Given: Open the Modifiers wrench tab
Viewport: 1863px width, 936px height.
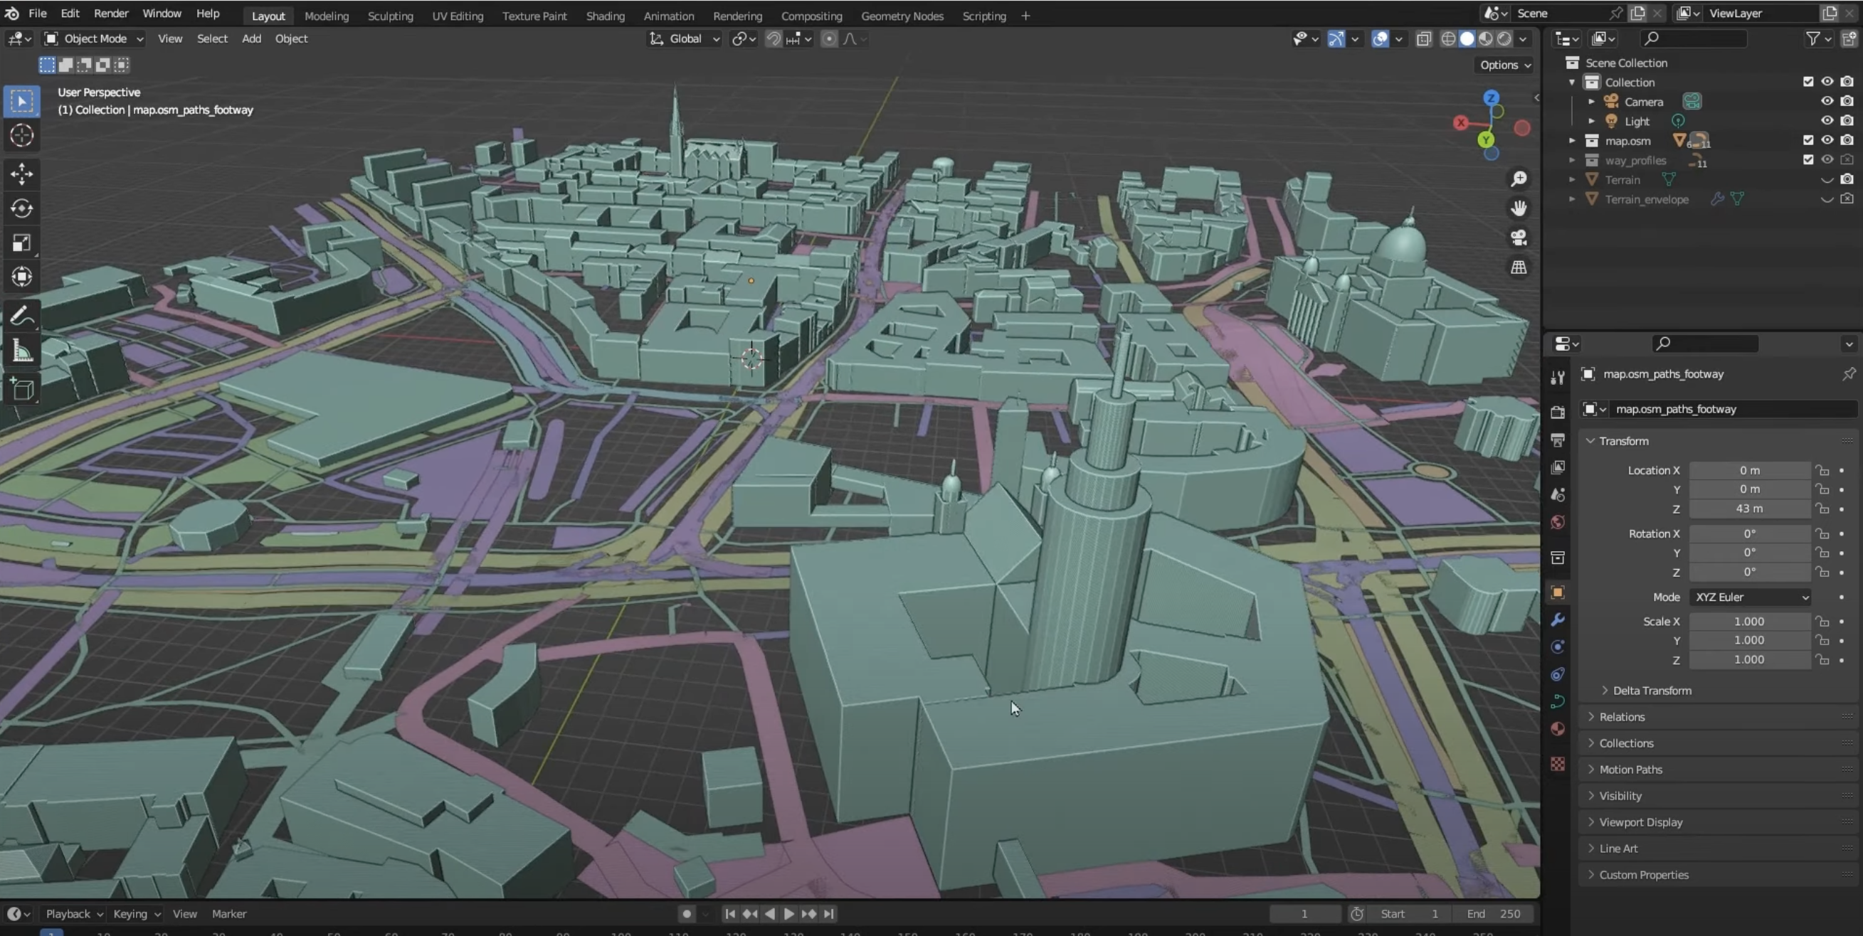Looking at the screenshot, I should (x=1558, y=619).
